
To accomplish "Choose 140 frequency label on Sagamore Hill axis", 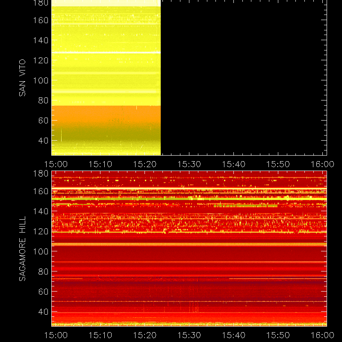I will pos(41,211).
